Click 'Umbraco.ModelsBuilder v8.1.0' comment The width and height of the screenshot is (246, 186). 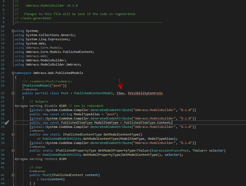(52, 6)
